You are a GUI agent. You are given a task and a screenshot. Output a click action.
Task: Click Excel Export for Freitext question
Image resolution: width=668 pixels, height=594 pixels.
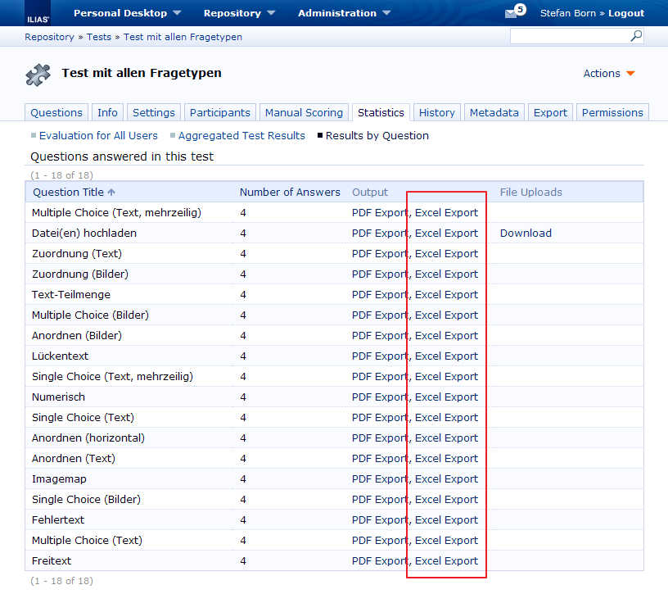[x=446, y=561]
